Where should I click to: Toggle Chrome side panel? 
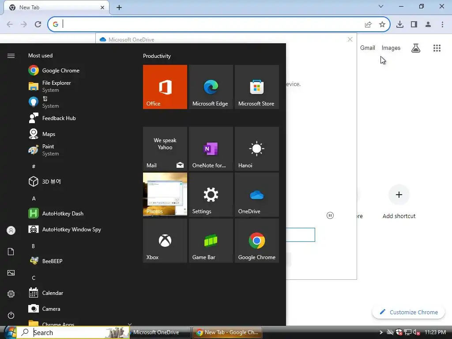pos(414,24)
